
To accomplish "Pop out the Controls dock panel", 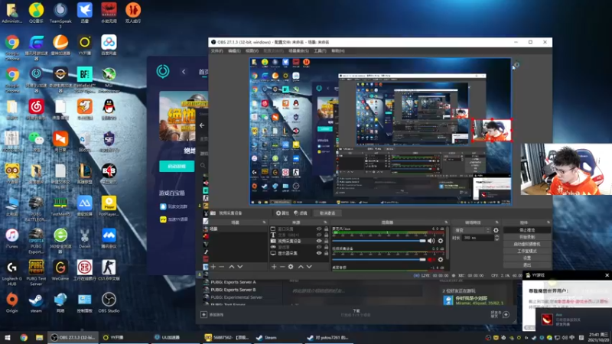I will tap(549, 222).
